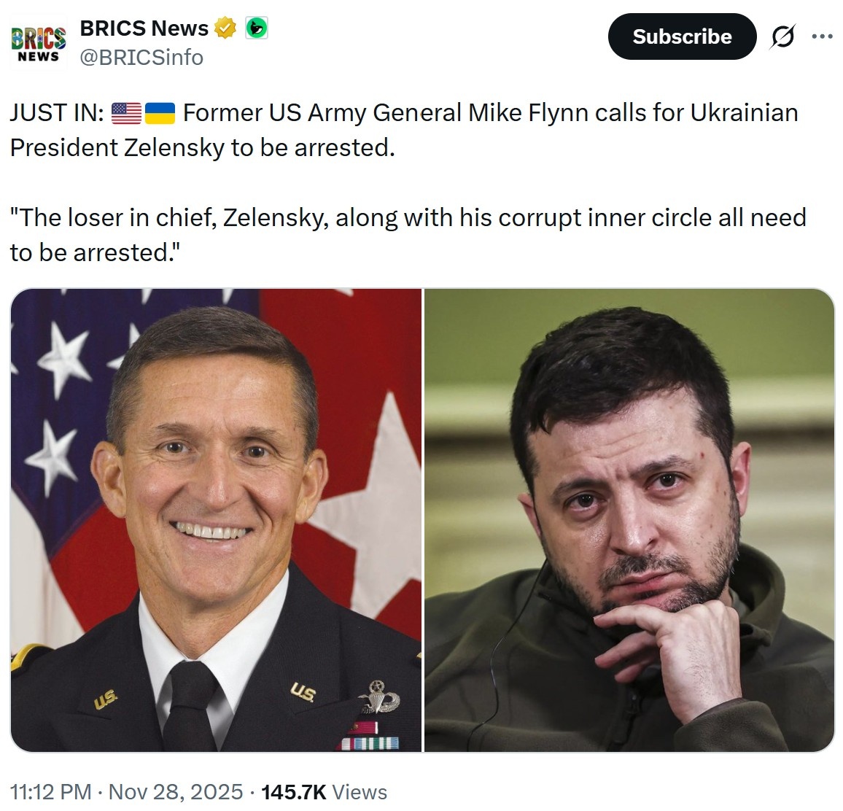Viewport: 843px width, 811px height.
Task: Open the right photo of the bearded man
Action: point(629,519)
